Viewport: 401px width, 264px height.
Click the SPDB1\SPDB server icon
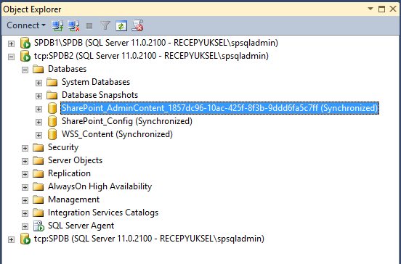click(25, 43)
